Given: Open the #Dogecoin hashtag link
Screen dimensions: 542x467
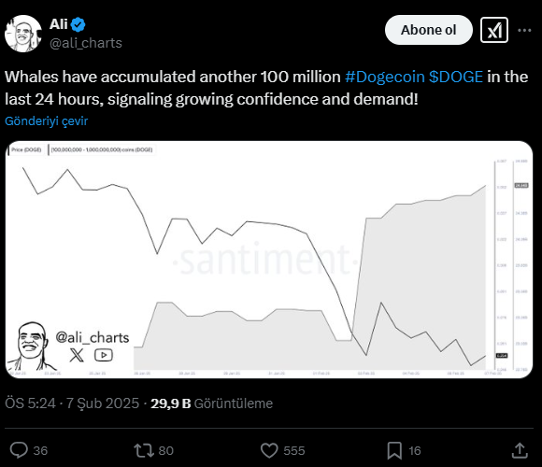Looking at the screenshot, I should pyautogui.click(x=385, y=77).
